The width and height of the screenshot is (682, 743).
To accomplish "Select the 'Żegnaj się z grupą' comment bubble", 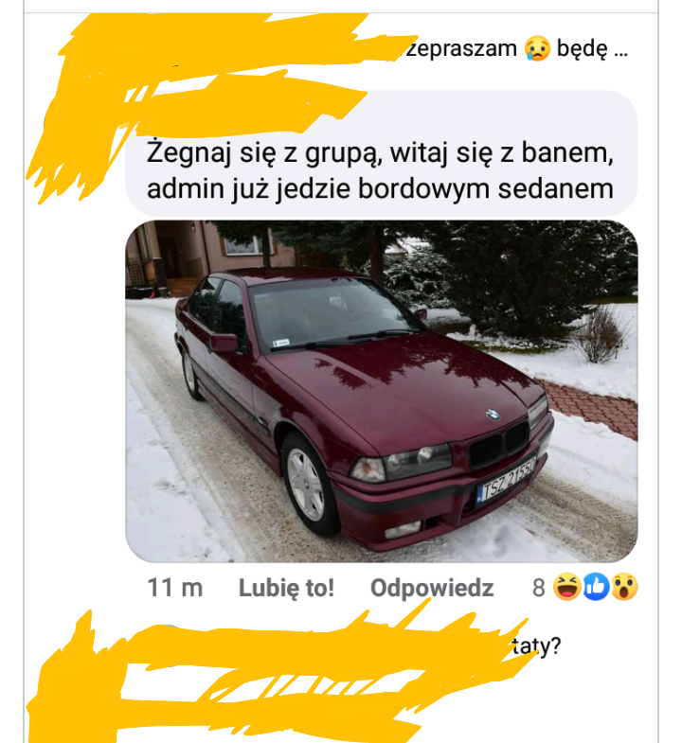I will tap(382, 153).
